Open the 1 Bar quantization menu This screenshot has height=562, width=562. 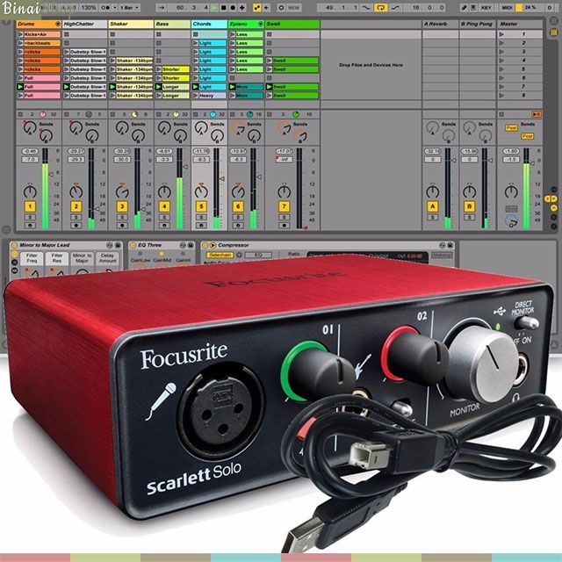pyautogui.click(x=130, y=8)
